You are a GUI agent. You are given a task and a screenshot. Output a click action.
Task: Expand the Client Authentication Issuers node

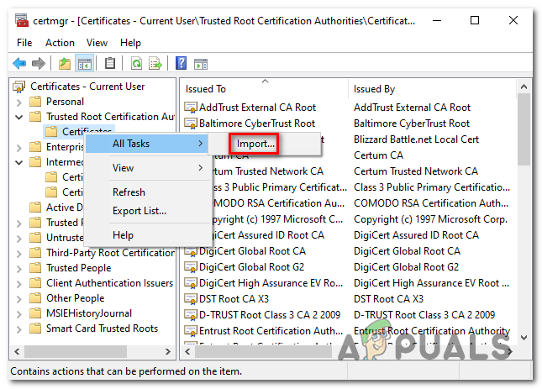click(19, 284)
